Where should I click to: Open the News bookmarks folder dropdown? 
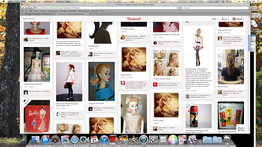(84, 11)
